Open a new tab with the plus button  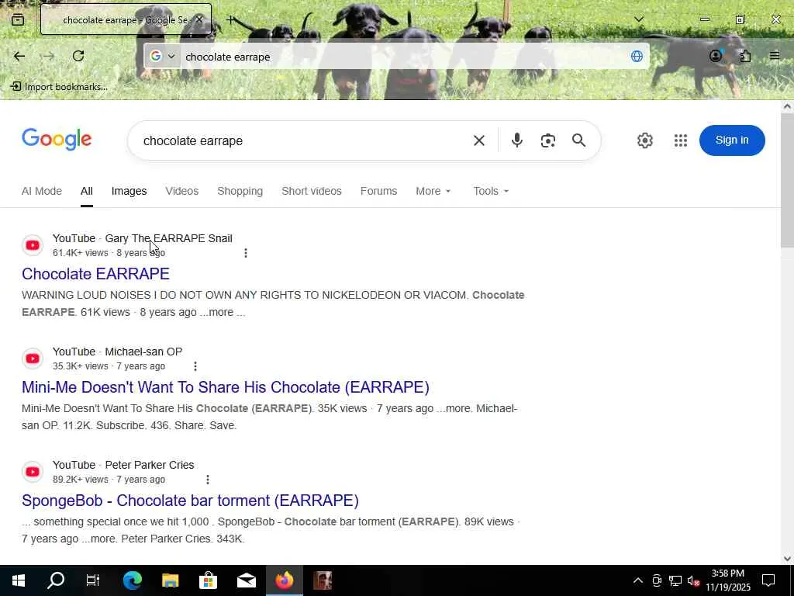point(230,19)
